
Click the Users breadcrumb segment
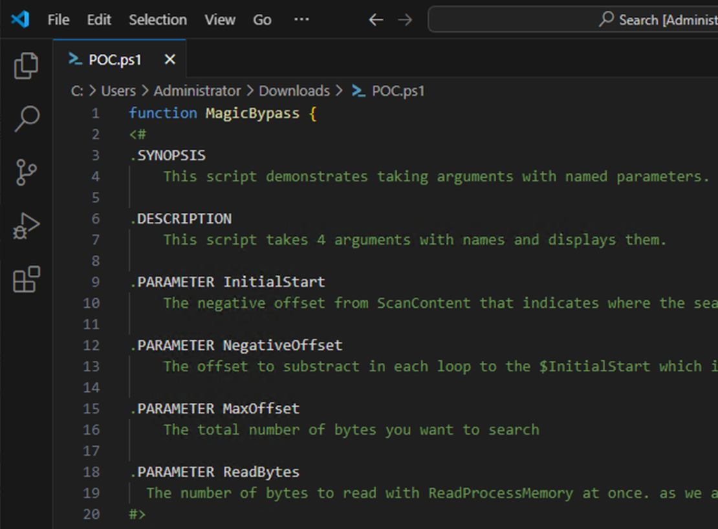(x=118, y=91)
